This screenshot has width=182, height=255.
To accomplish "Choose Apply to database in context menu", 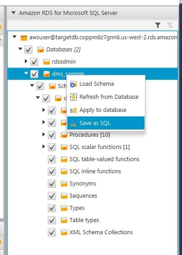I will [x=106, y=110].
